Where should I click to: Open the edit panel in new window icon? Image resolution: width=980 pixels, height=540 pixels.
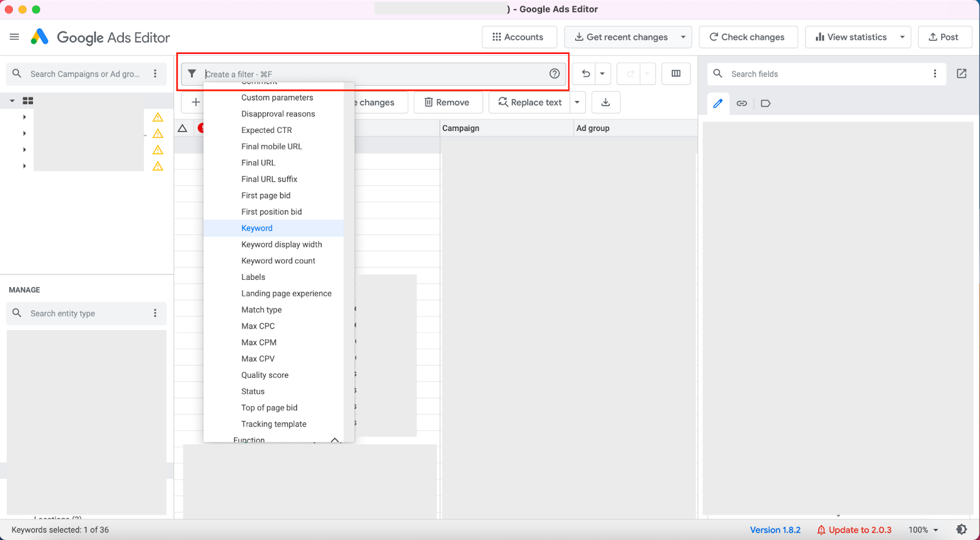coord(962,73)
